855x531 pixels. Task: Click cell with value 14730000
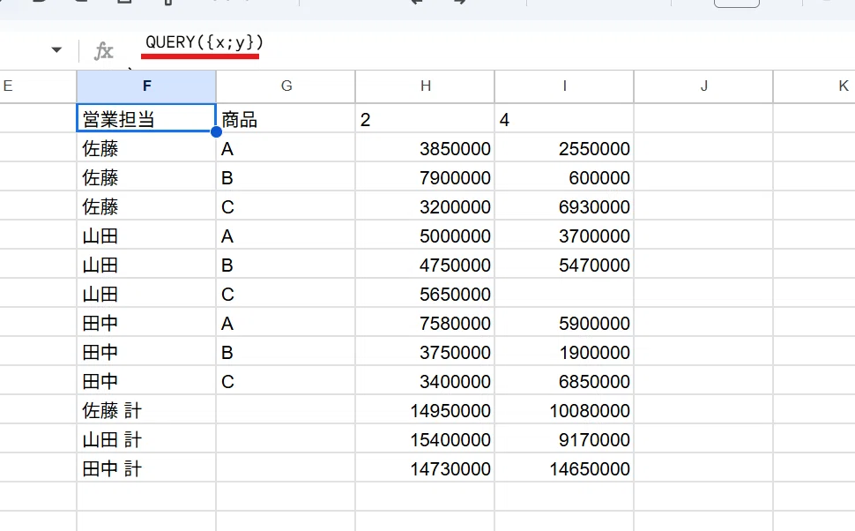coord(426,468)
